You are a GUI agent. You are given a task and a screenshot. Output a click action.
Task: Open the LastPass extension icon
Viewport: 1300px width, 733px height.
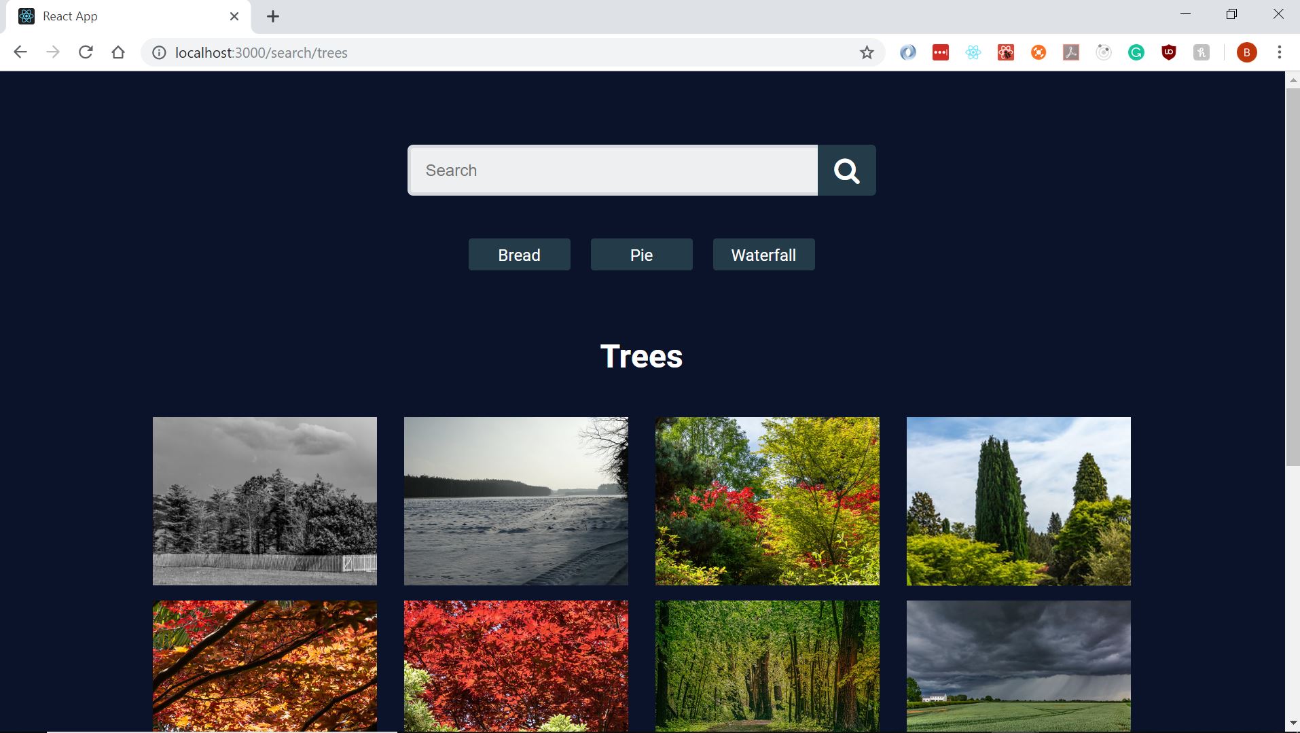point(940,53)
